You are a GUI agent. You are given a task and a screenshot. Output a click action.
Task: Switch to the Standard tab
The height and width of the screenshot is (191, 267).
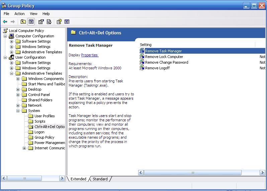[100, 179]
